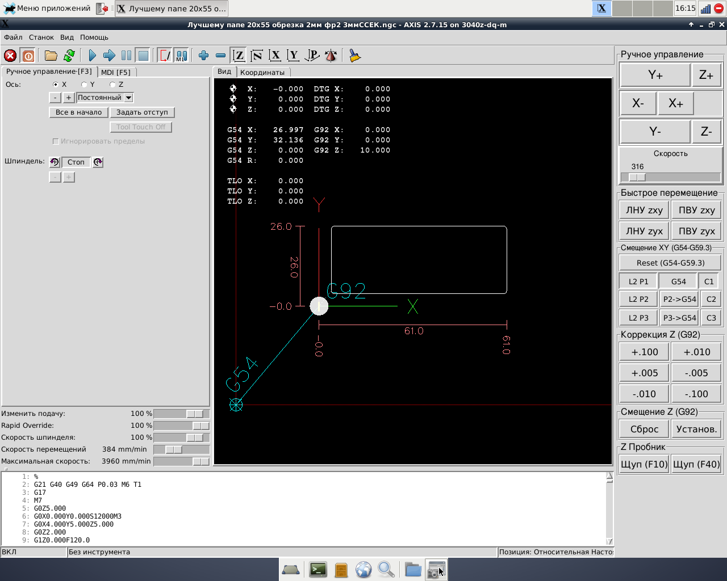Zoom in using the plus icon
This screenshot has height=581, width=727.
(203, 56)
